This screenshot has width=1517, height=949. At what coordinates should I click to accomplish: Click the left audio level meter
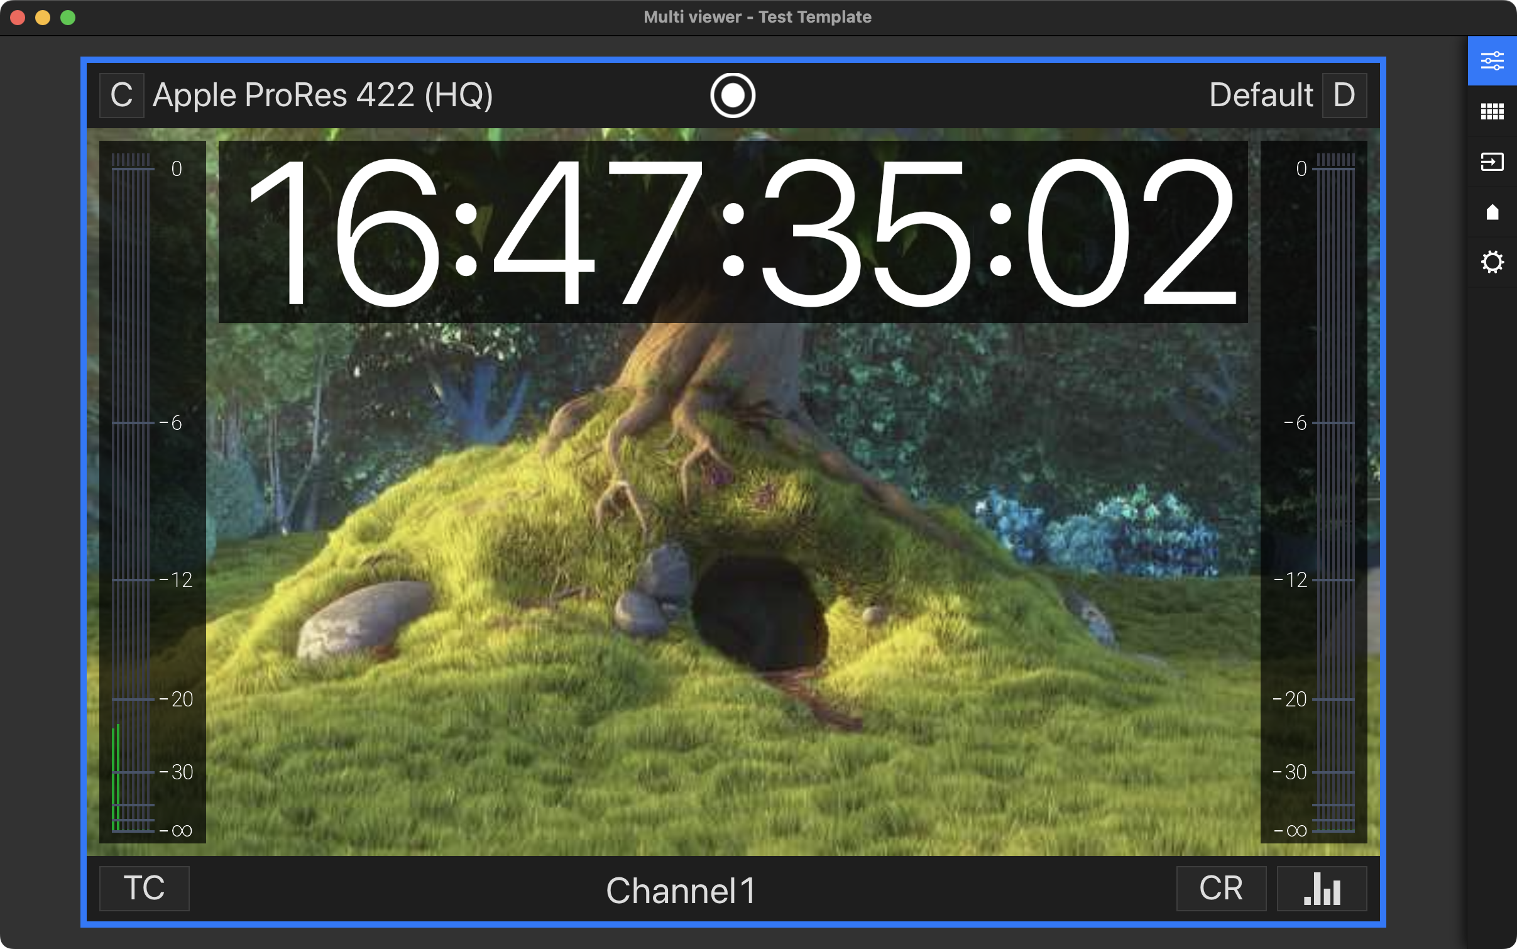coord(153,492)
